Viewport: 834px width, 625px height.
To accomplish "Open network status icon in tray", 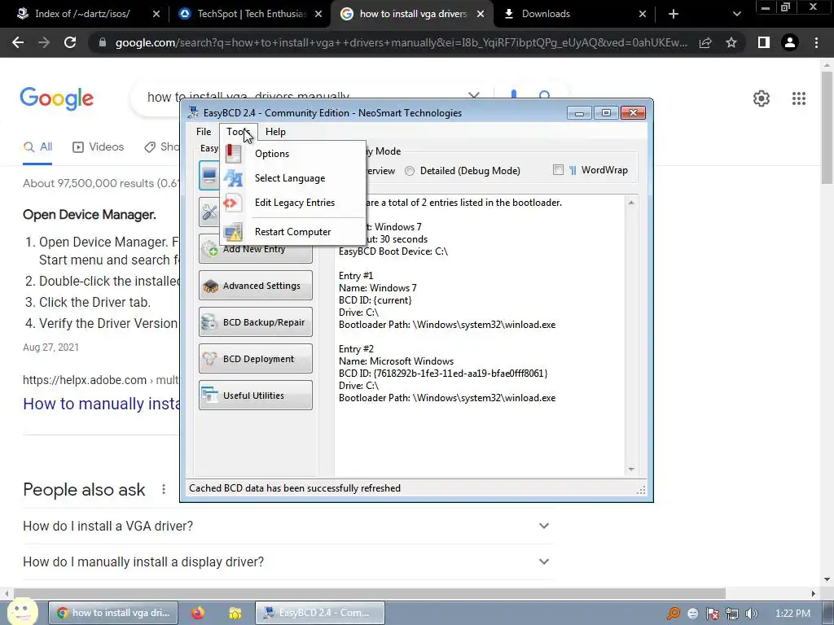I will click(732, 614).
